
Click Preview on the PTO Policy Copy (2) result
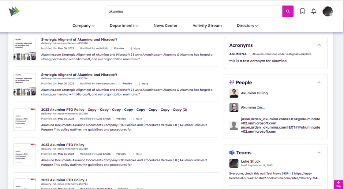coord(121,119)
